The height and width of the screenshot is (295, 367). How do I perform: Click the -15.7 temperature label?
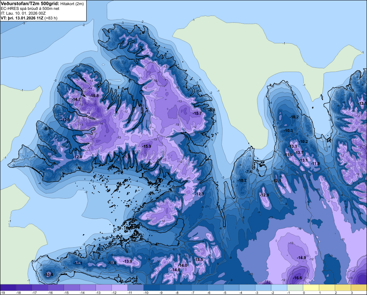[x=197, y=113]
